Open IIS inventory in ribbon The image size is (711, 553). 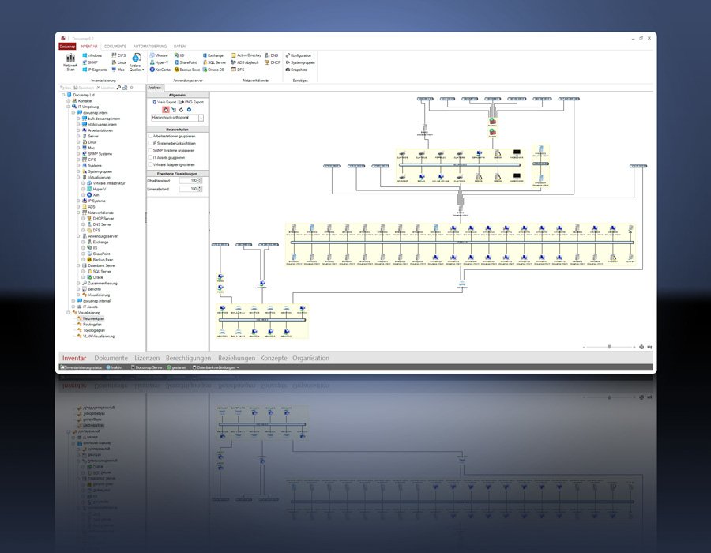coord(179,55)
